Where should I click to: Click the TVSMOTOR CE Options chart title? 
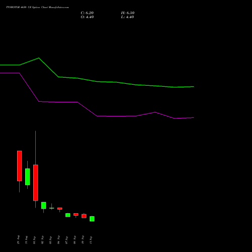37,8
